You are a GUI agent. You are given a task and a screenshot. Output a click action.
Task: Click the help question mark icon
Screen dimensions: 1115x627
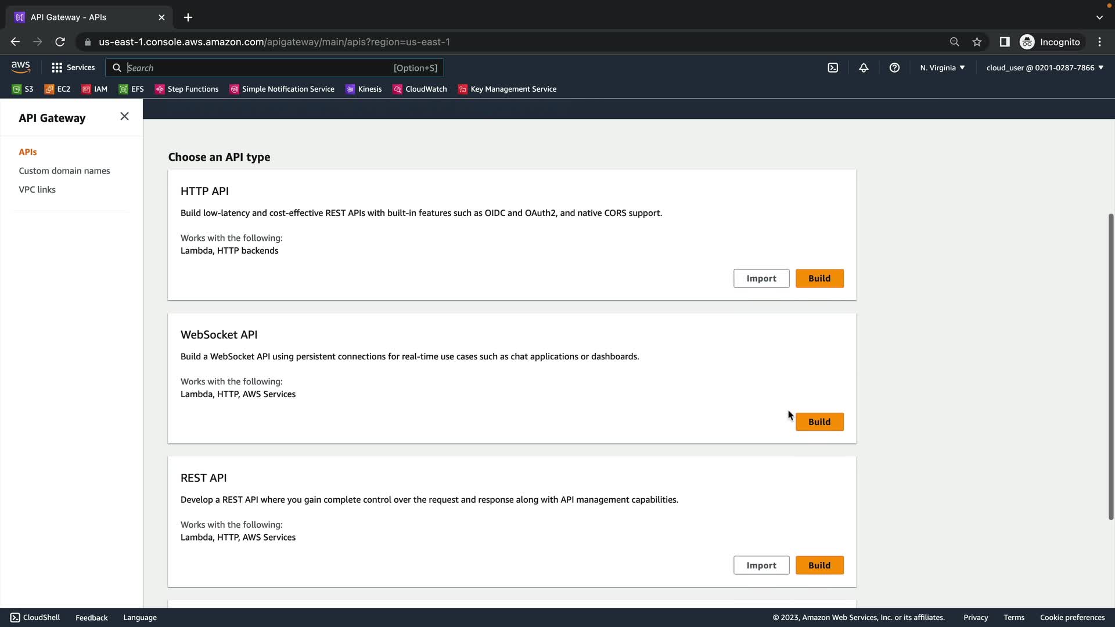coord(894,68)
